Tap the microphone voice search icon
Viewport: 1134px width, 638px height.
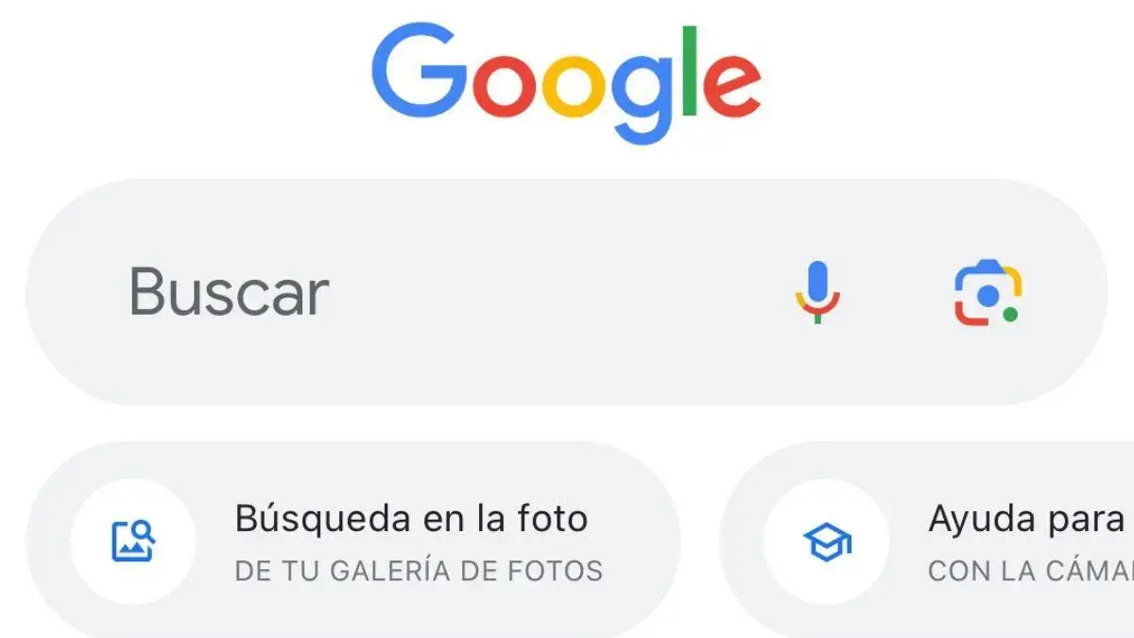point(817,293)
